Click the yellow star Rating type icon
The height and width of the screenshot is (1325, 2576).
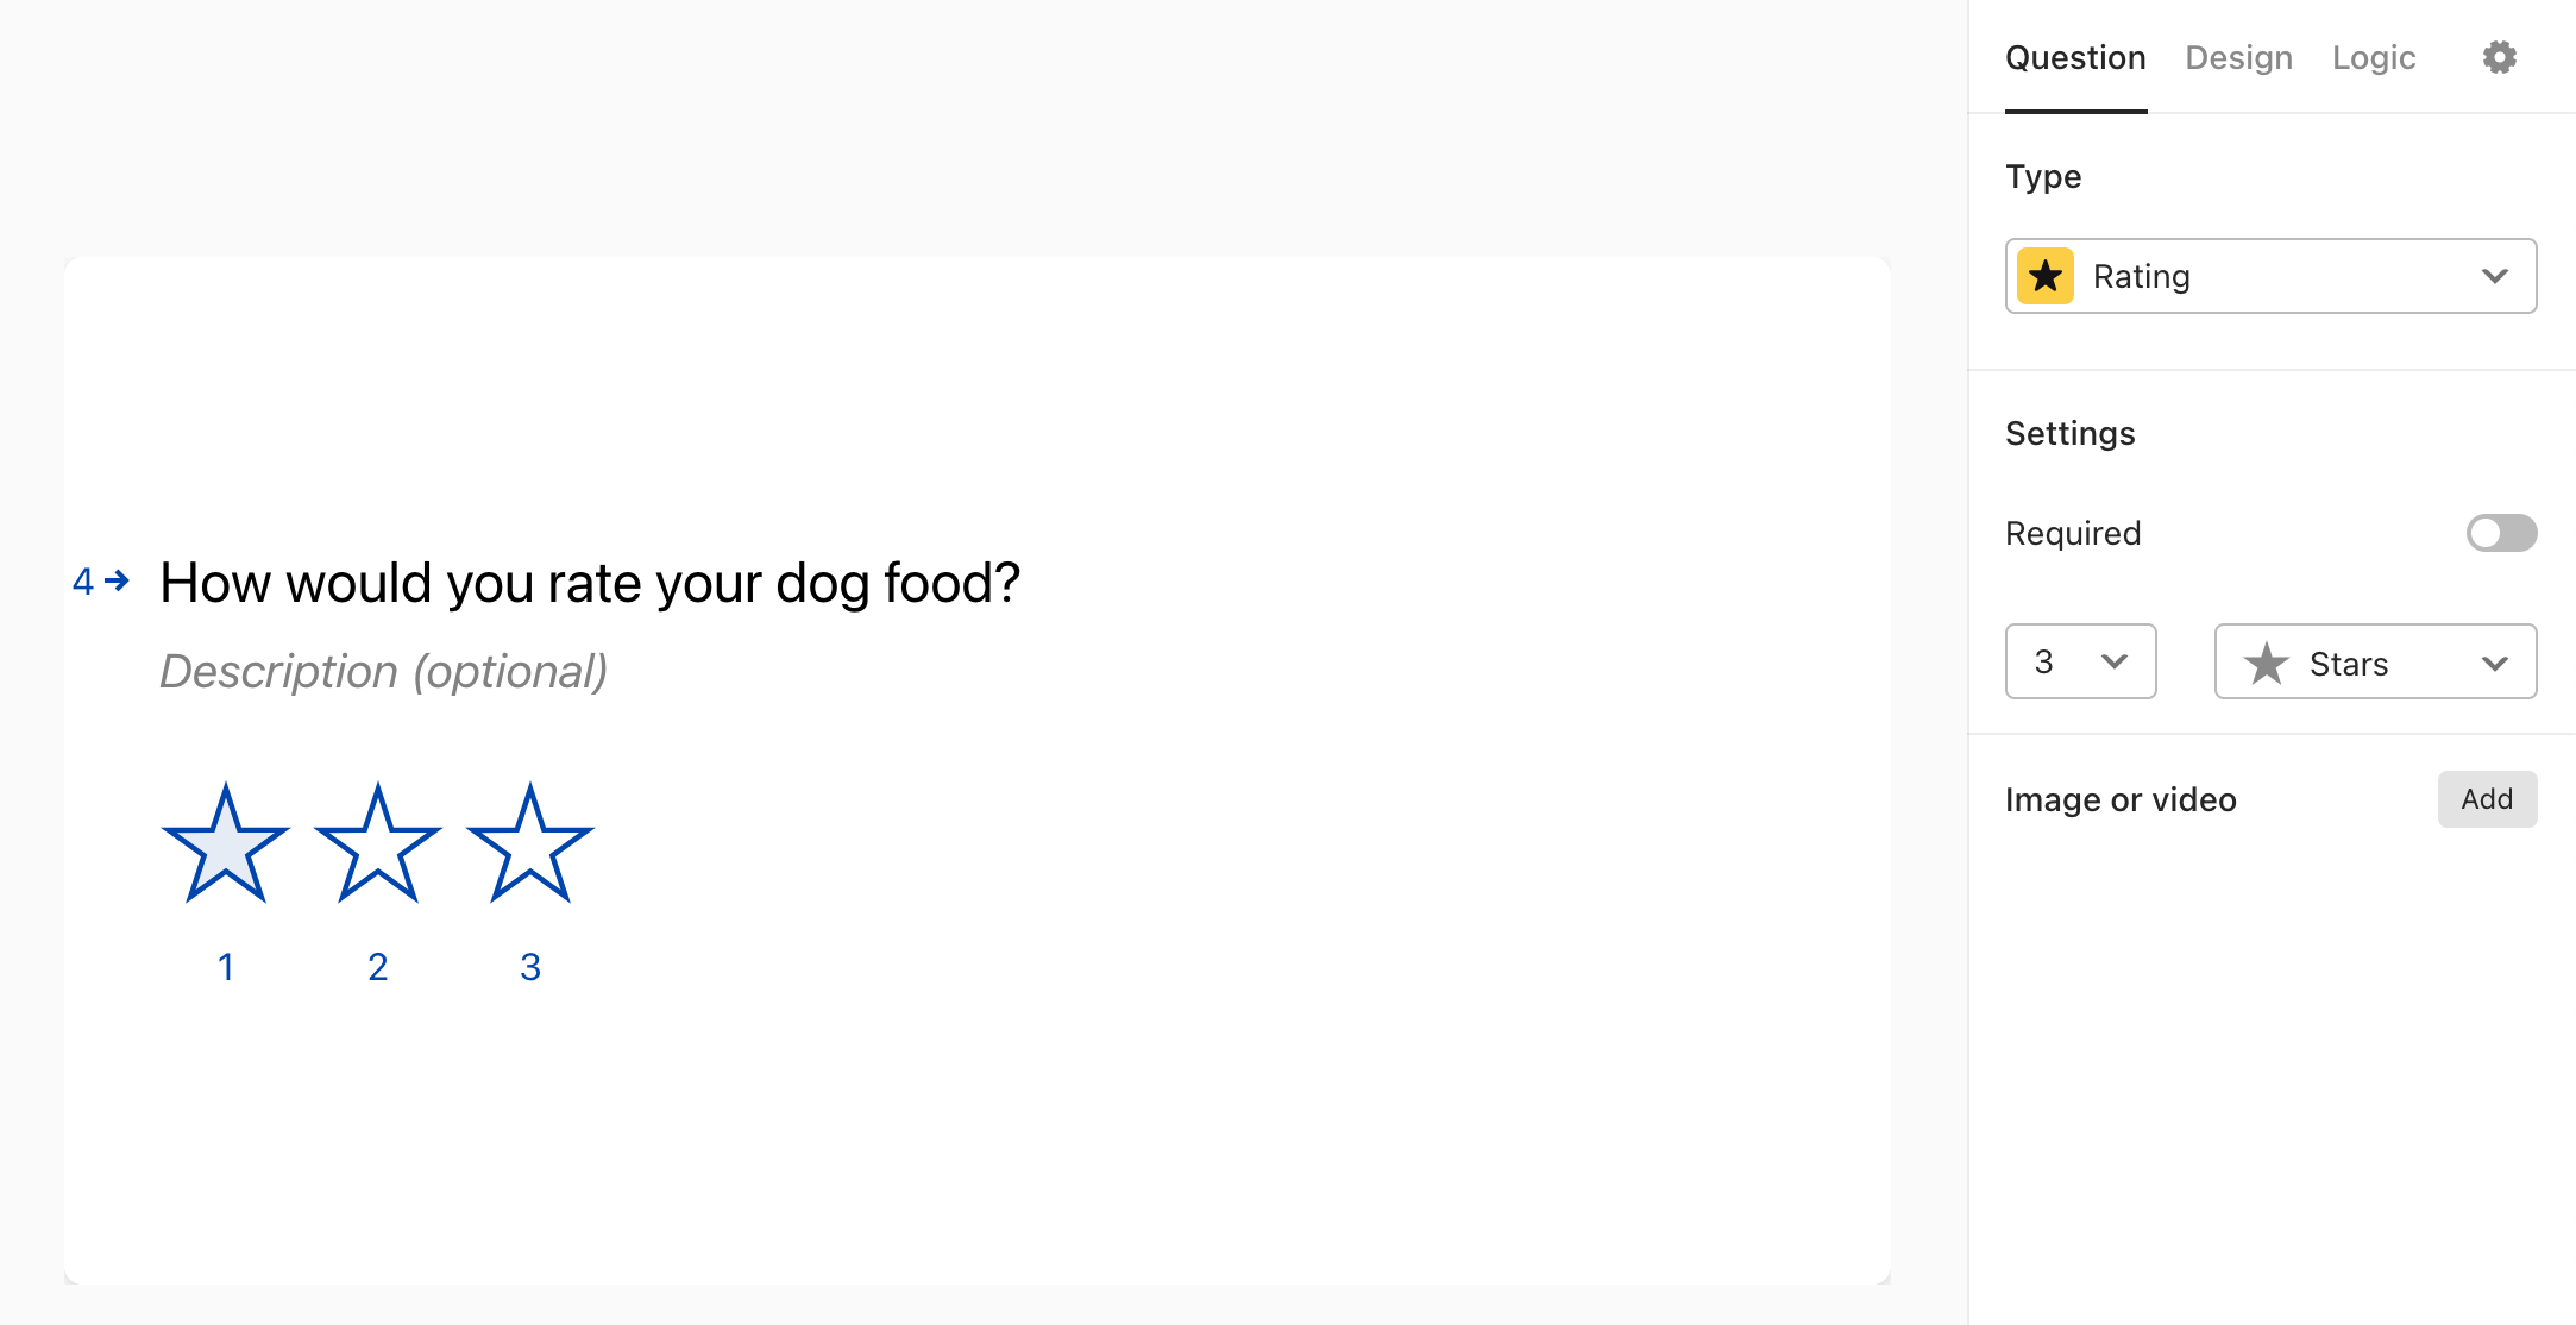tap(2046, 276)
